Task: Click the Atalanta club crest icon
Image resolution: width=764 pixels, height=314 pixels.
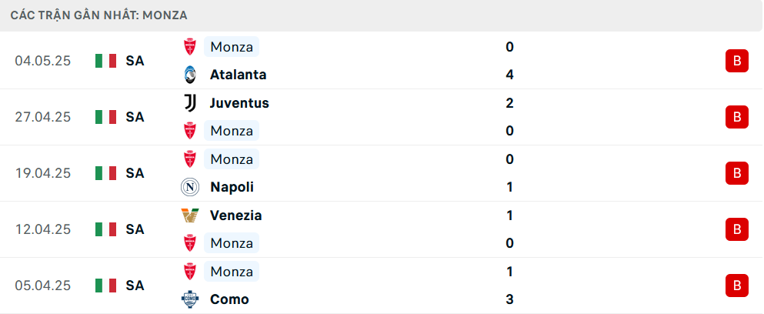Action: tap(189, 75)
